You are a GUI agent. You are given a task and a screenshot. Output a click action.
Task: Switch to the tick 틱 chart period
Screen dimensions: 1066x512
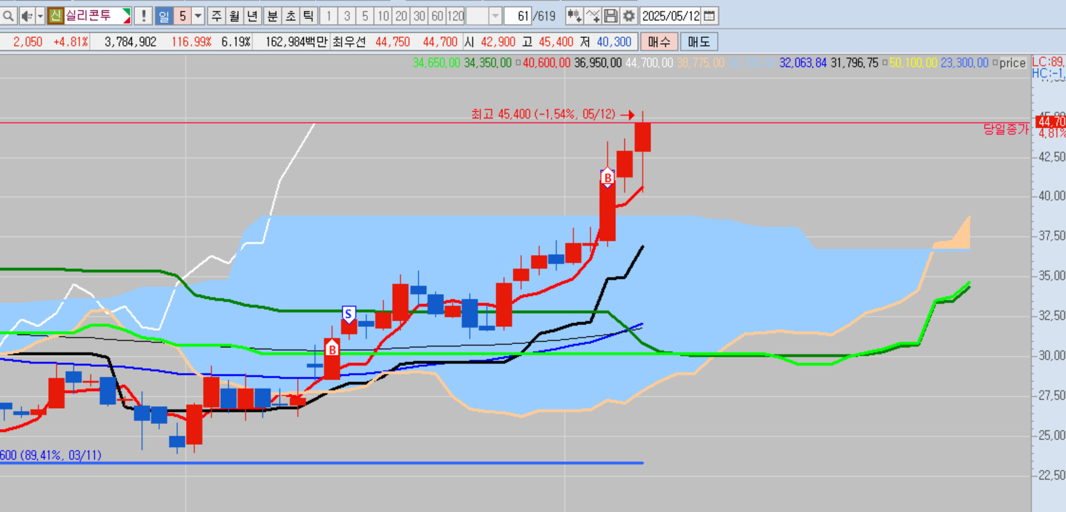tap(308, 16)
